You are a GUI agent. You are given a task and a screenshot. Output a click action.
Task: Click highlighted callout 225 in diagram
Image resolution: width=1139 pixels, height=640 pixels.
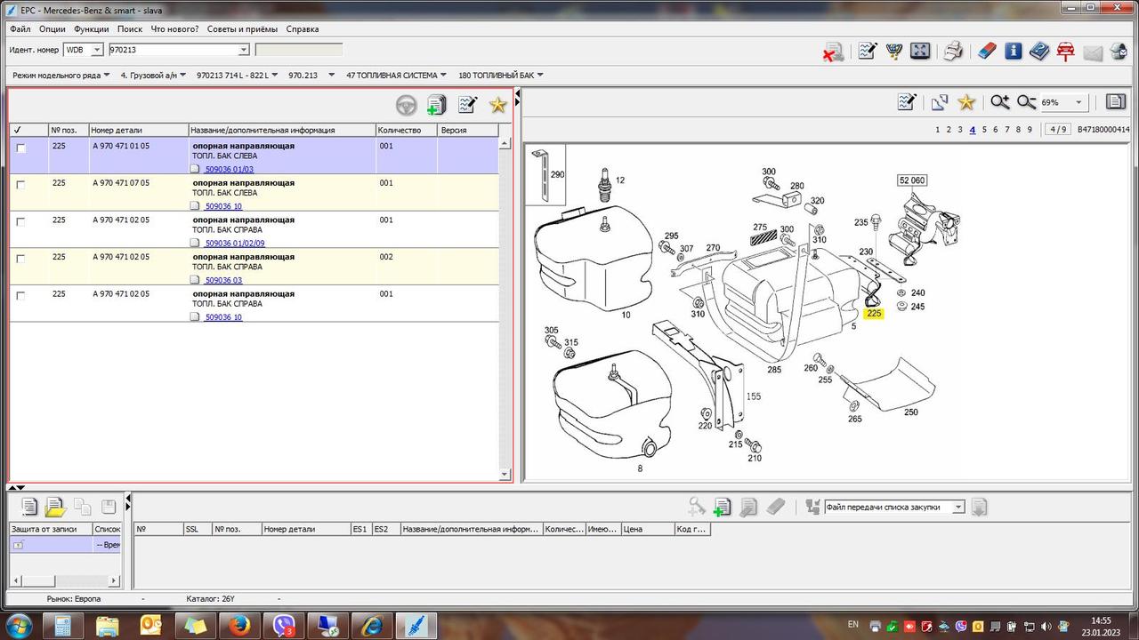[x=874, y=313]
